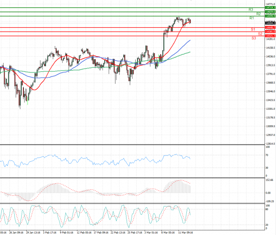Viewport: 276px width, 235px height.
Task: Click the 9 Feb 01:16 date label
Action: [x=67, y=233]
